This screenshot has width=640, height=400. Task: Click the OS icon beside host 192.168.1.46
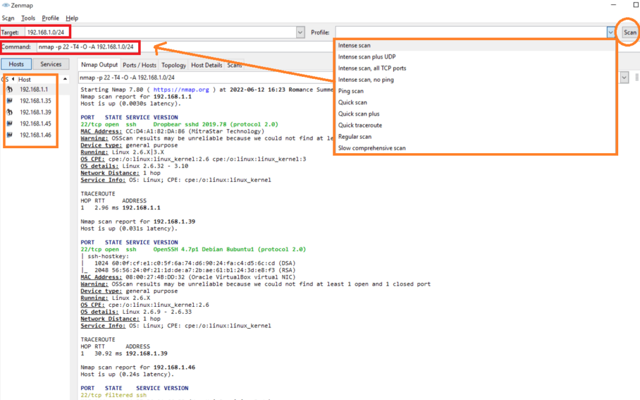pos(9,135)
